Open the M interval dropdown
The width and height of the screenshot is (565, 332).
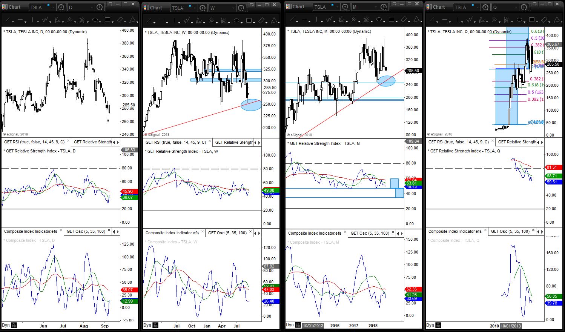tap(376, 7)
